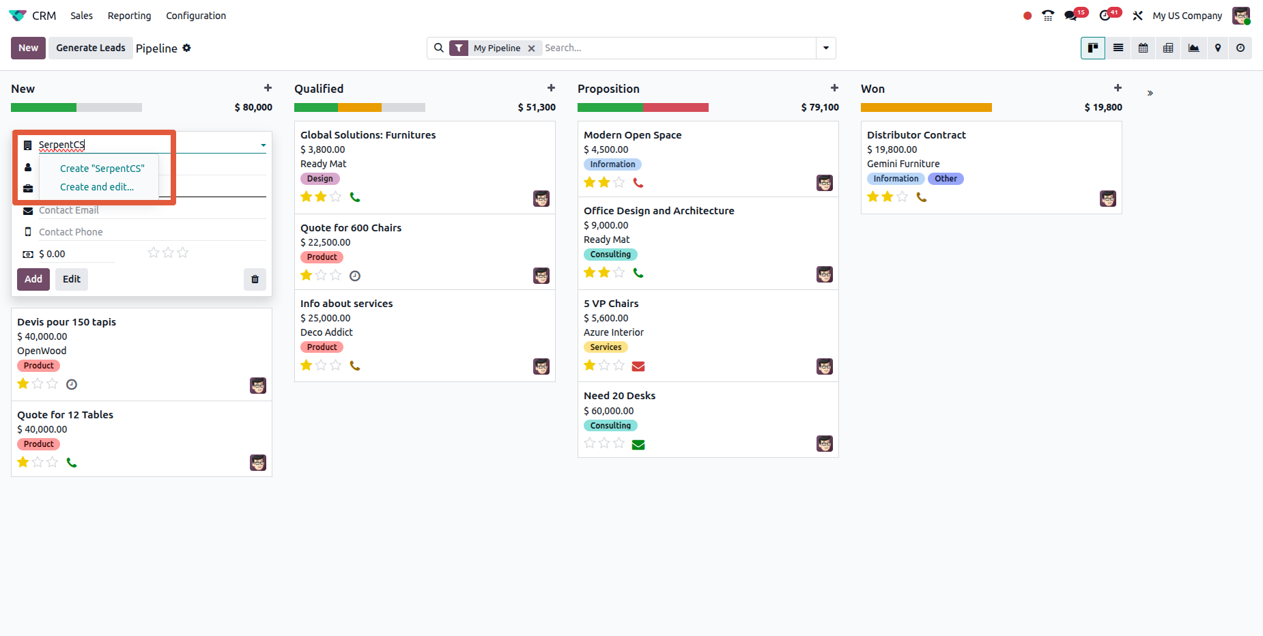
Task: Open the map view
Action: [x=1218, y=48]
